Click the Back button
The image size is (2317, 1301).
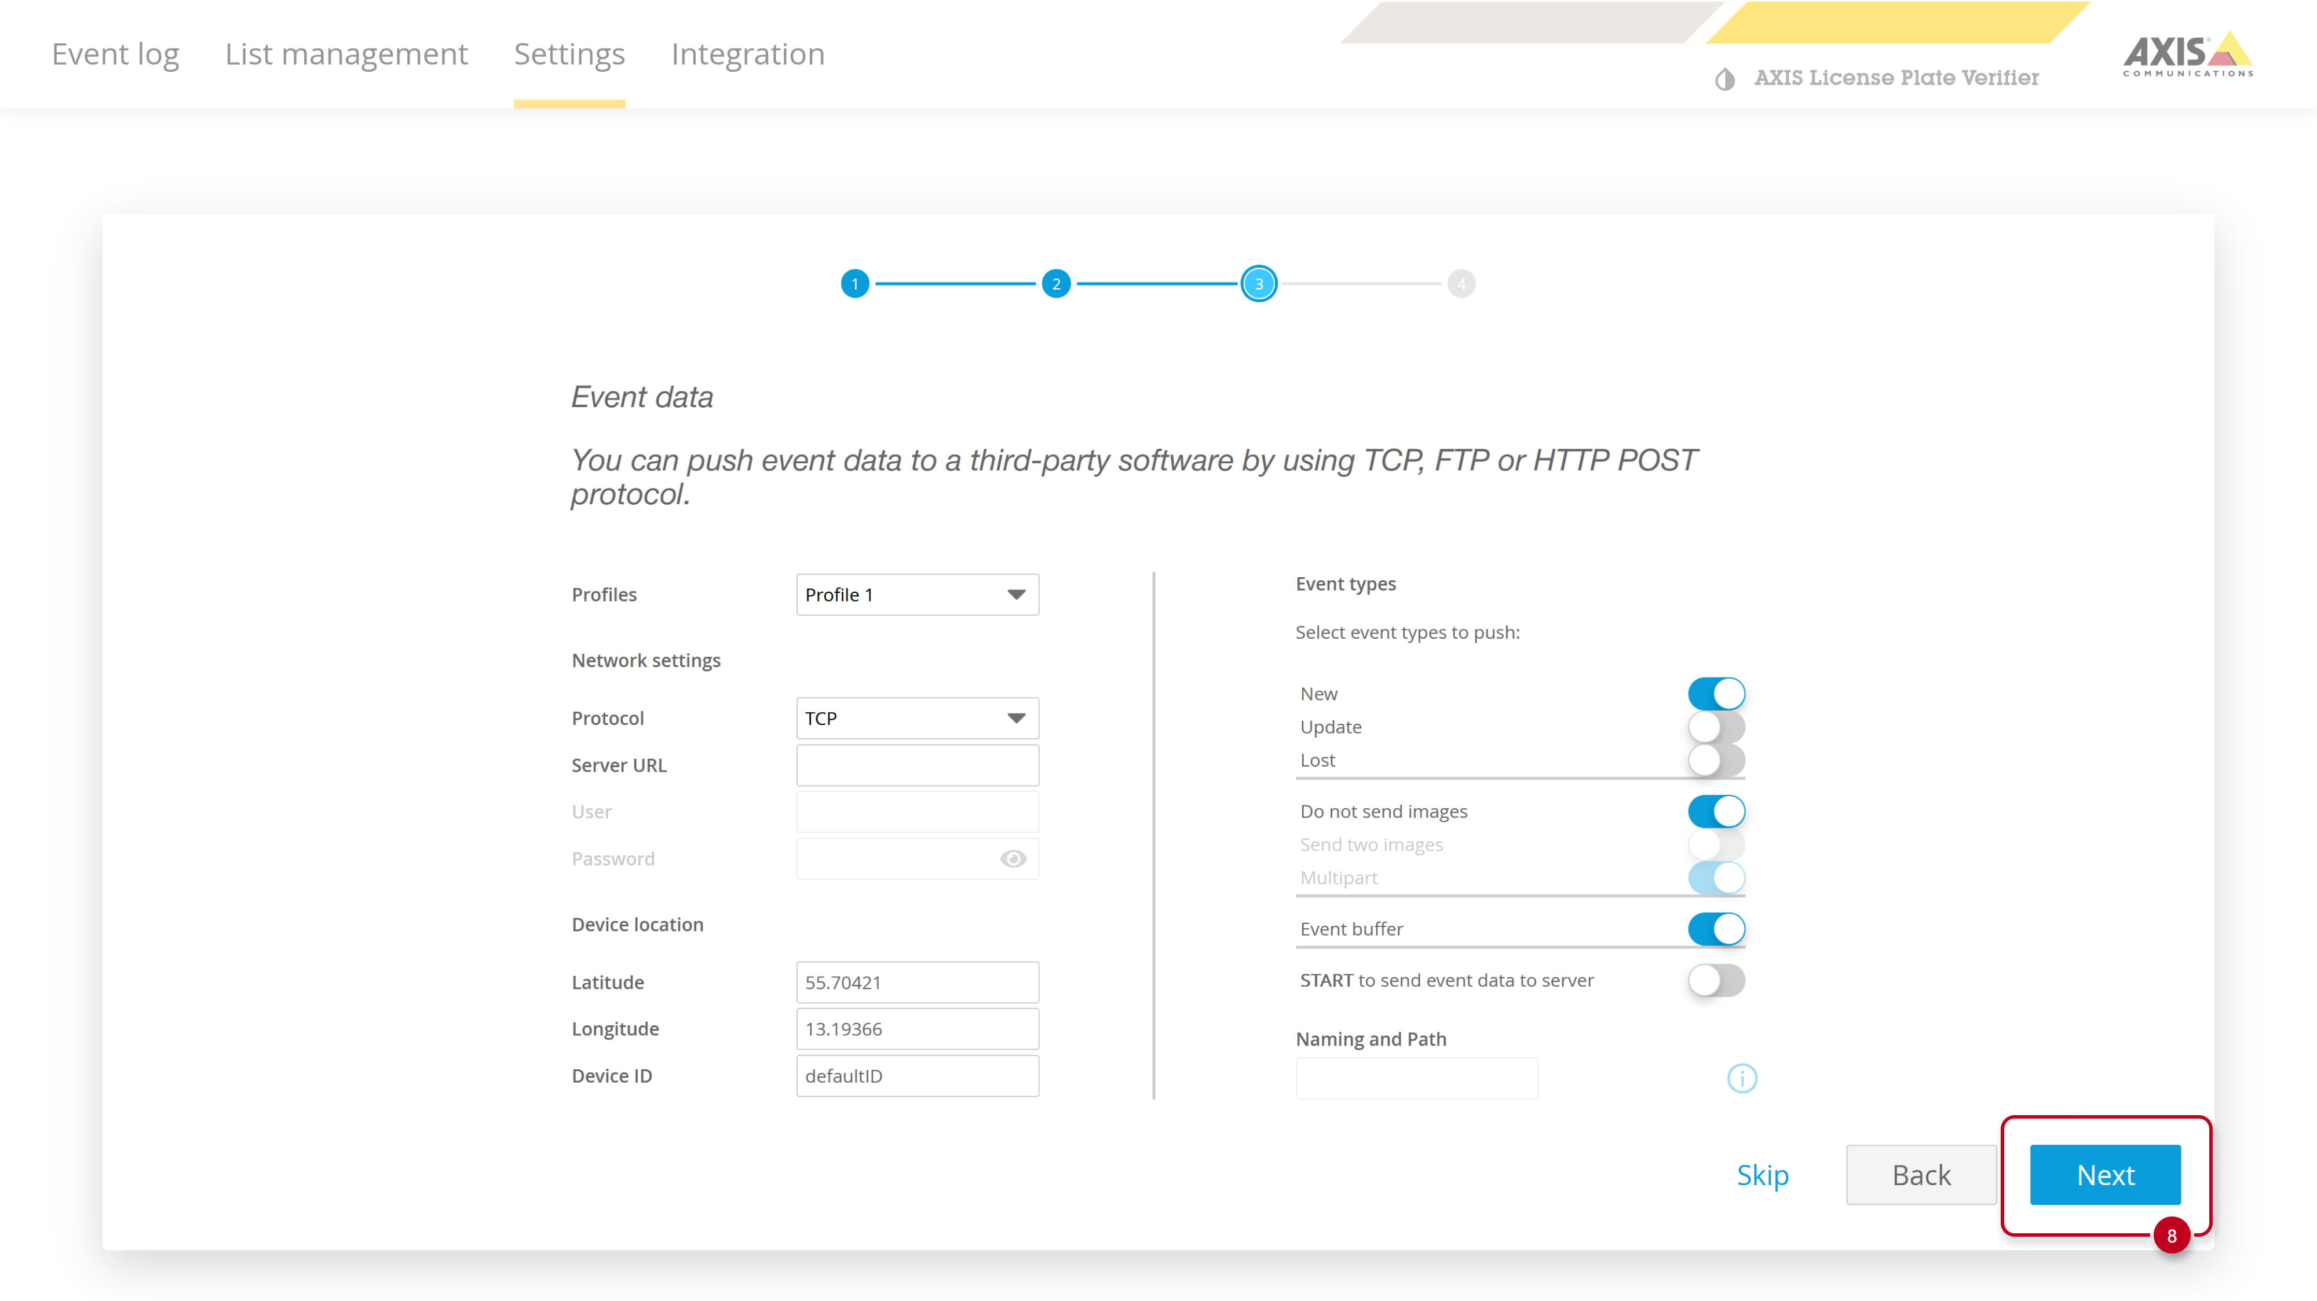click(1921, 1174)
